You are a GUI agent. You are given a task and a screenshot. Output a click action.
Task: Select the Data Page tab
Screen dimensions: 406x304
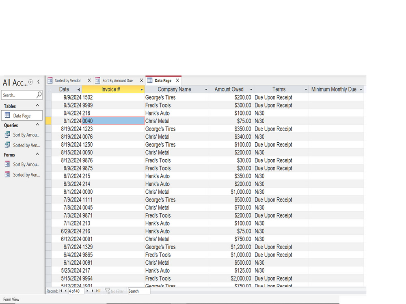(x=163, y=80)
